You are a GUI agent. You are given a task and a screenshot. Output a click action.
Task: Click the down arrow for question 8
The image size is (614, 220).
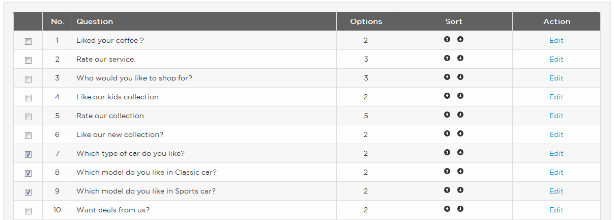click(x=460, y=171)
